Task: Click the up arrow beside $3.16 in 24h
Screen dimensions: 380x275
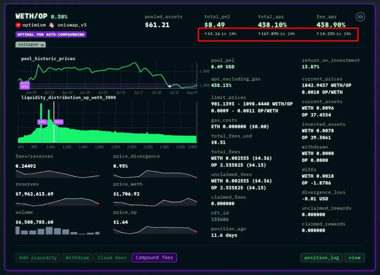Action: pos(205,34)
